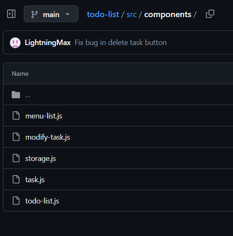This screenshot has height=236, width=233.
Task: Open the storage.js file
Action: coord(40,158)
